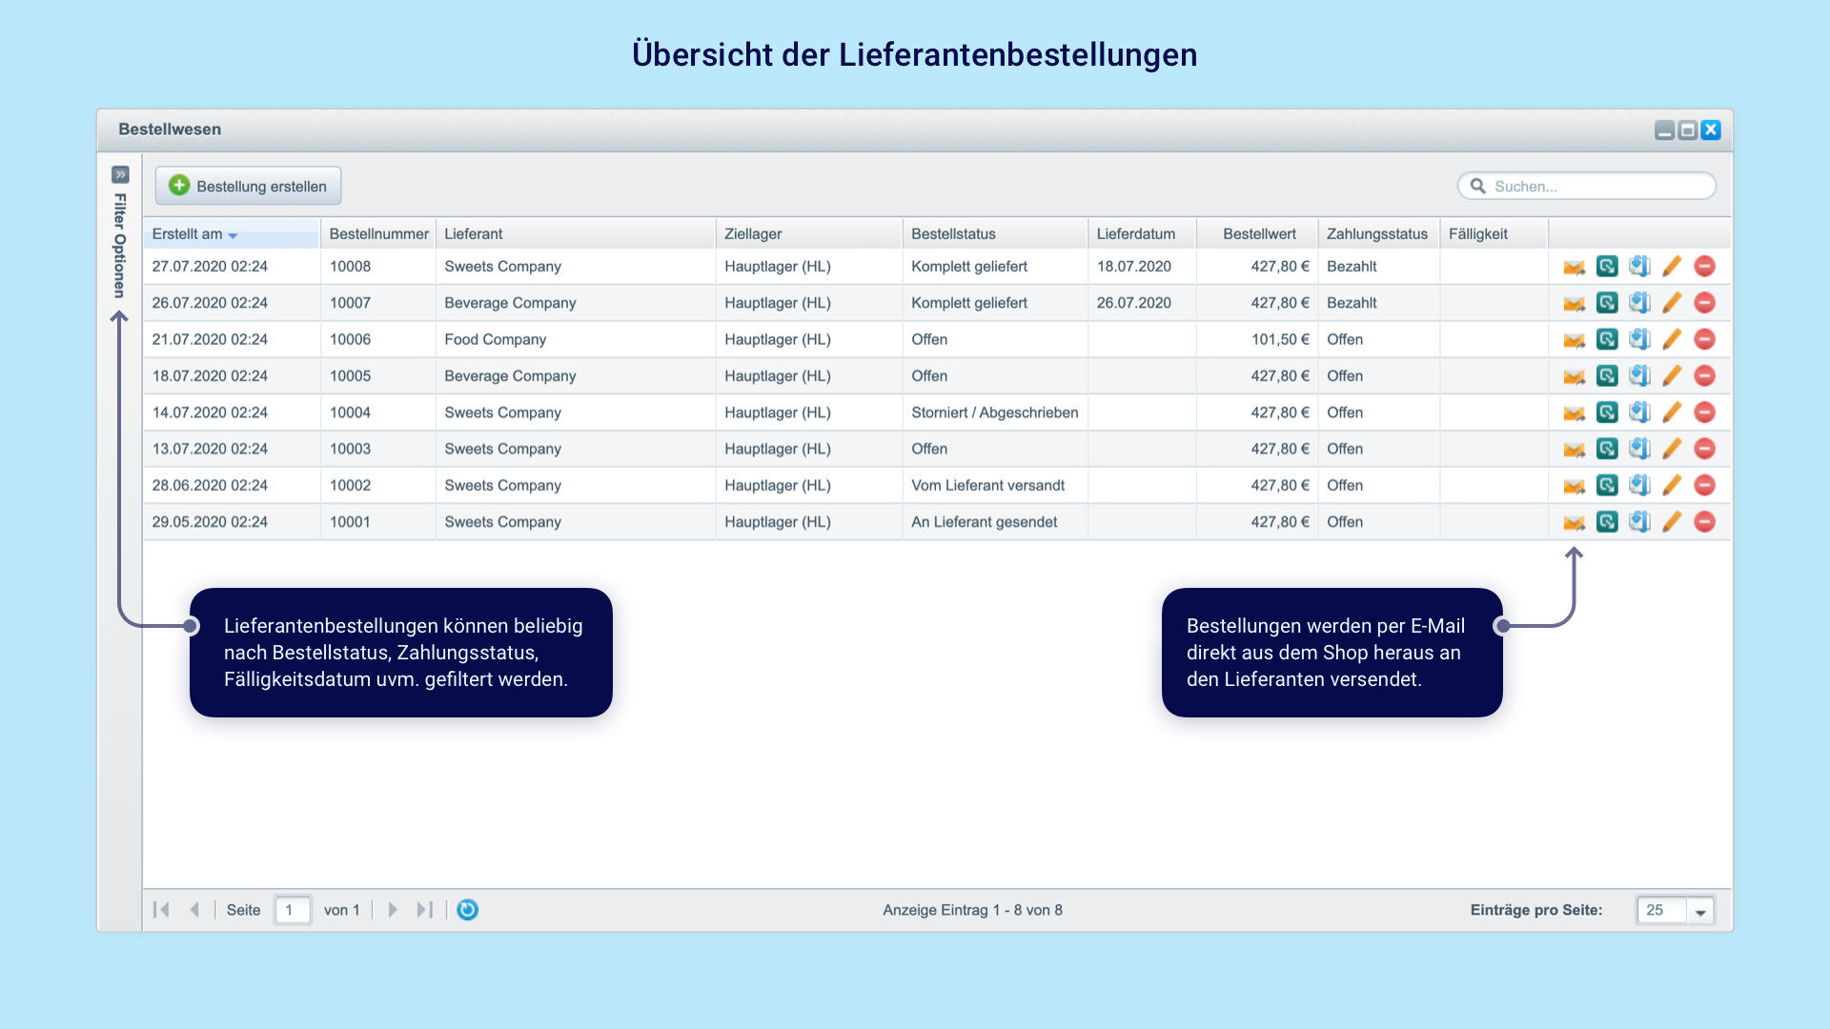Delete order 10002 with red minus icon
This screenshot has width=1830, height=1029.
(1705, 485)
